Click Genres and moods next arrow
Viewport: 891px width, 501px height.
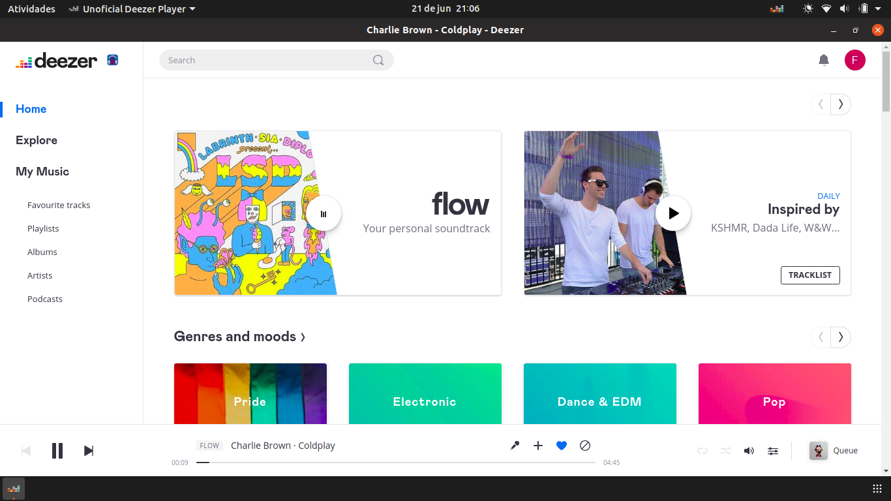pos(841,337)
